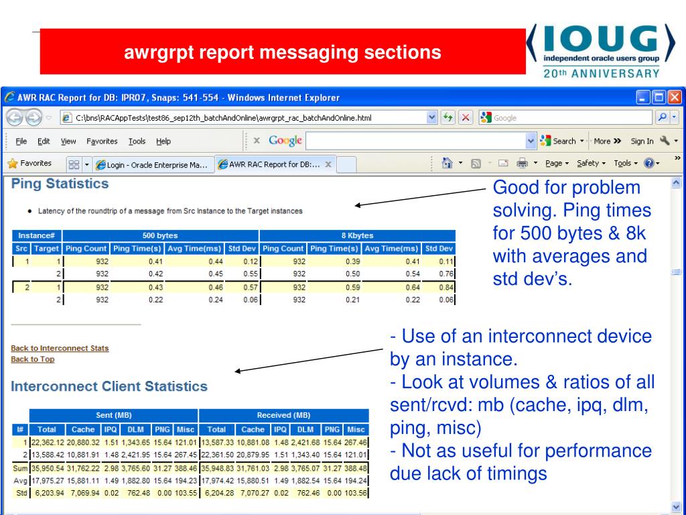Click the Ping Statistics heading
The height and width of the screenshot is (515, 686).
(x=60, y=184)
